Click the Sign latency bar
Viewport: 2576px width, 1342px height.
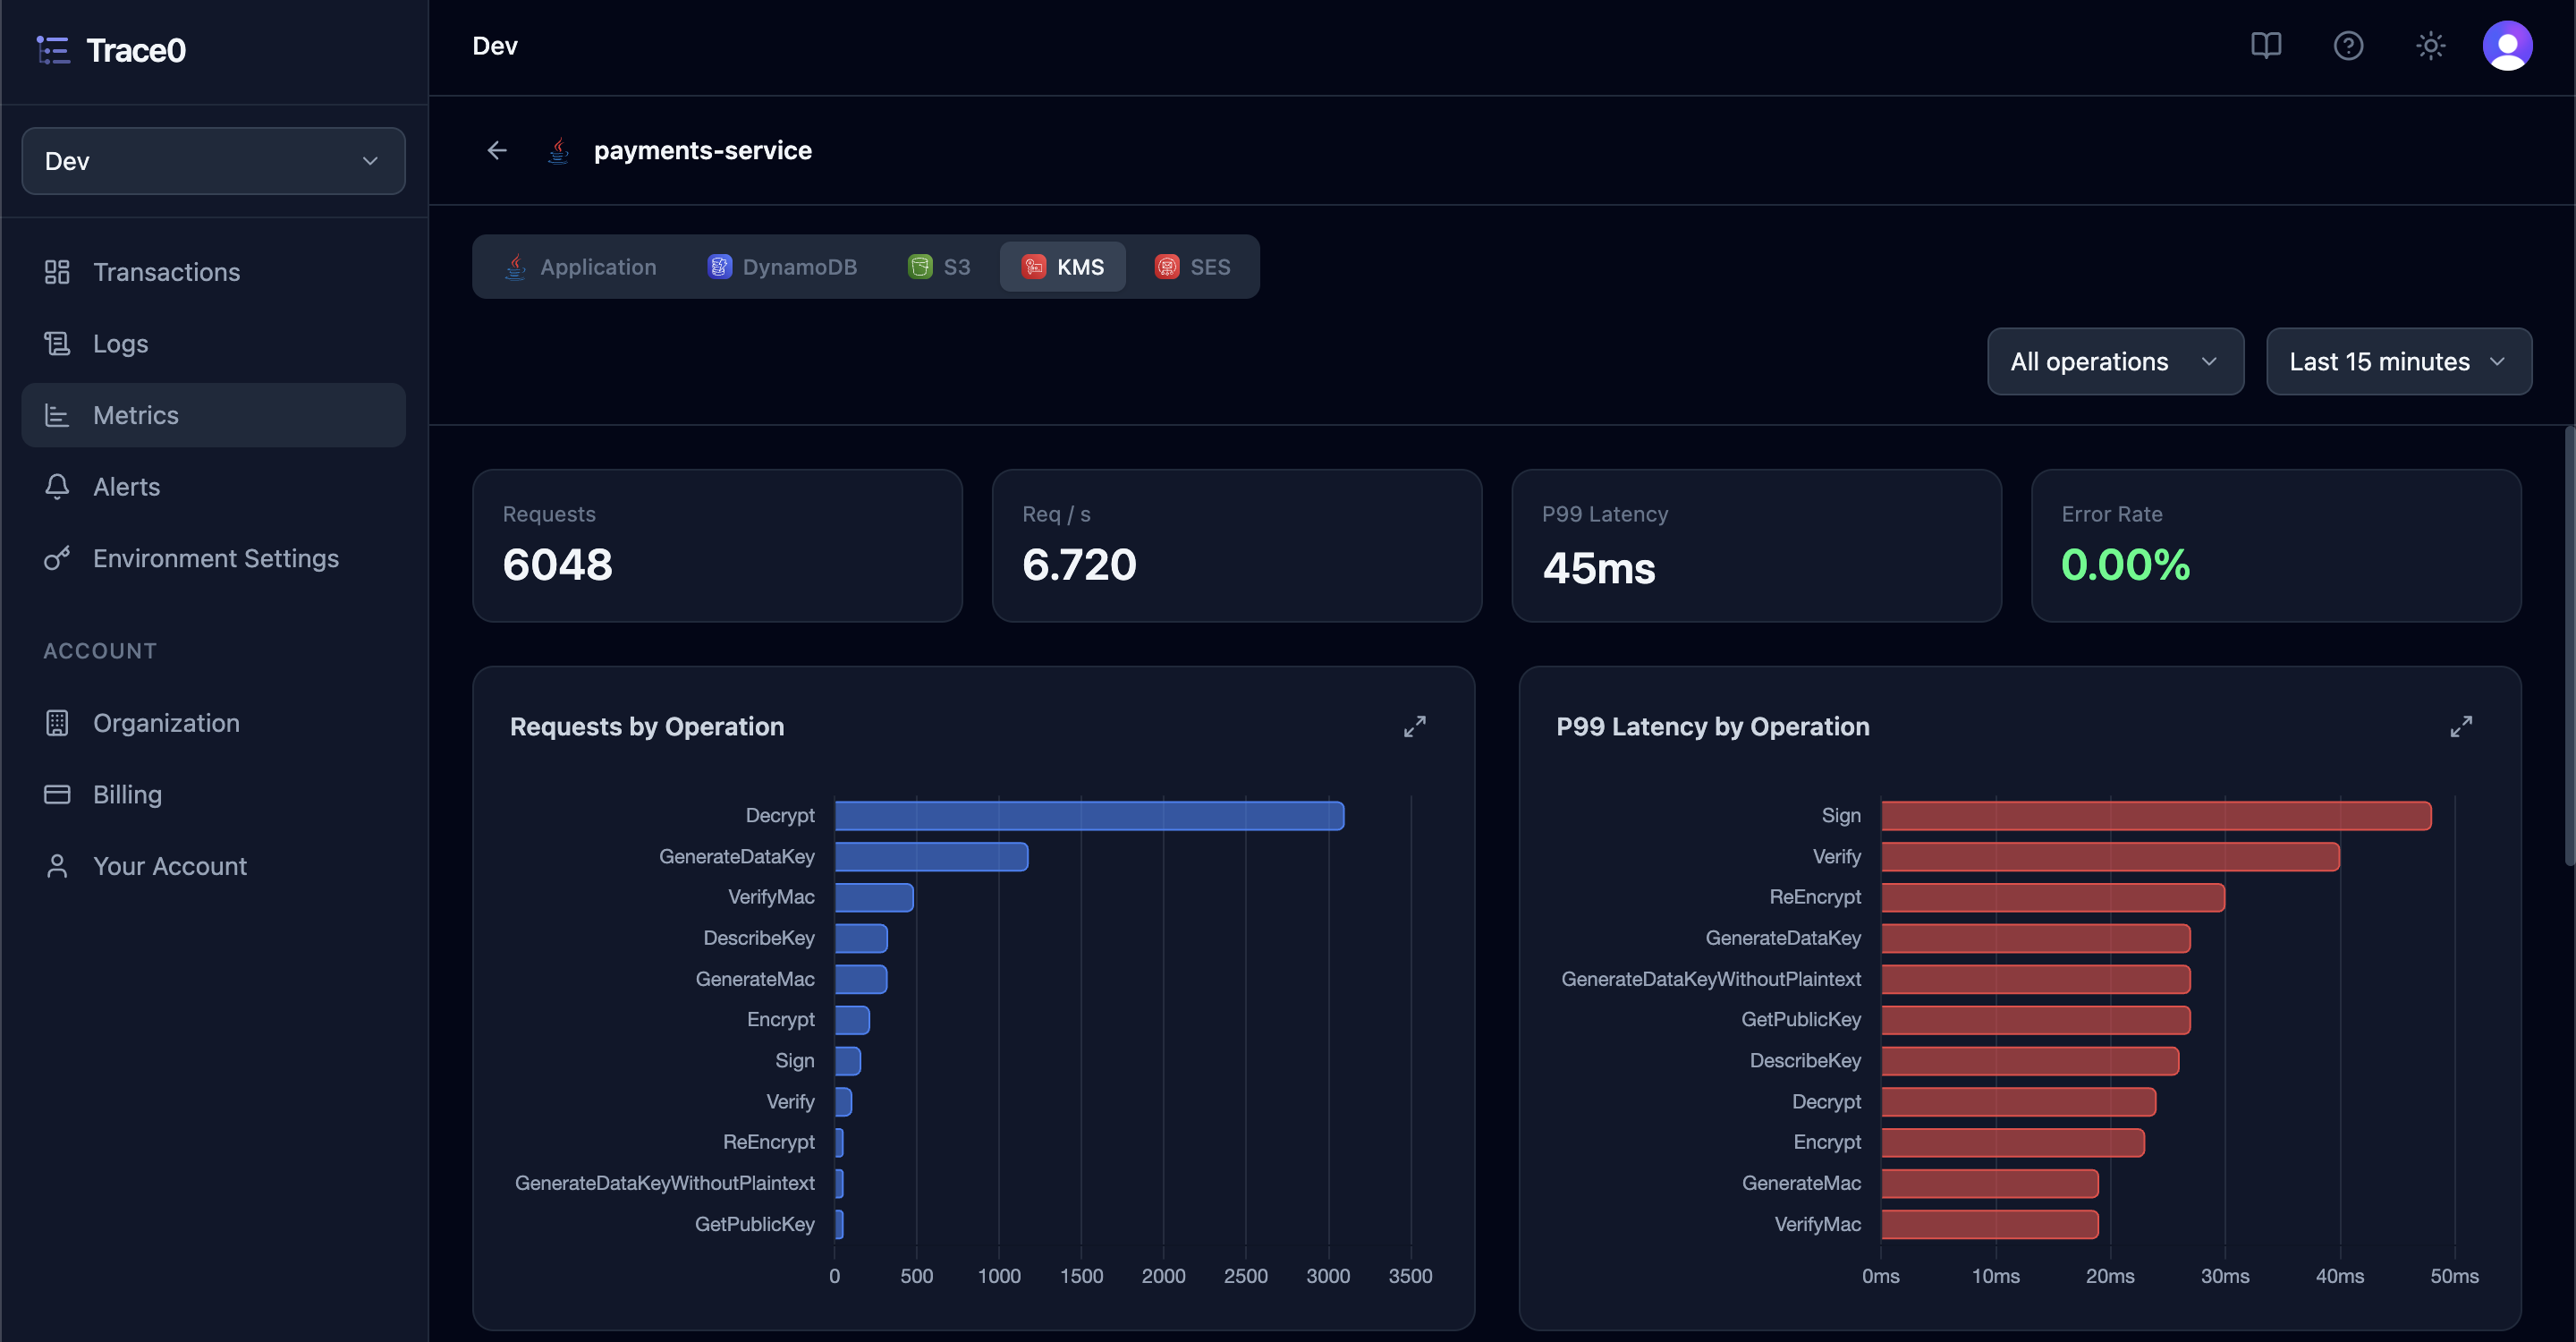(2156, 816)
